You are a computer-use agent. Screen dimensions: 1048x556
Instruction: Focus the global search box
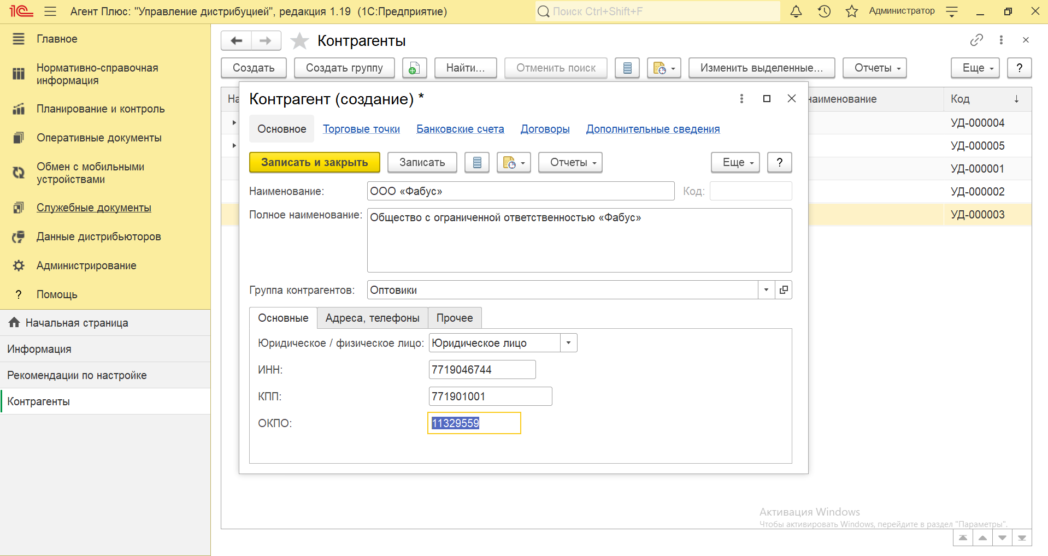pos(658,11)
